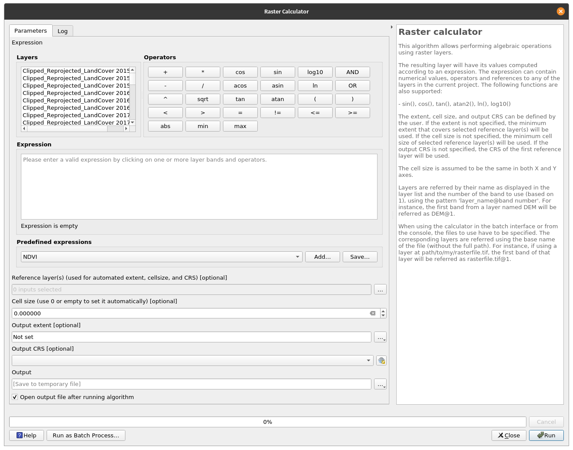Click the Output 'Save to temporary file' field
Image resolution: width=573 pixels, height=450 pixels.
[192, 384]
